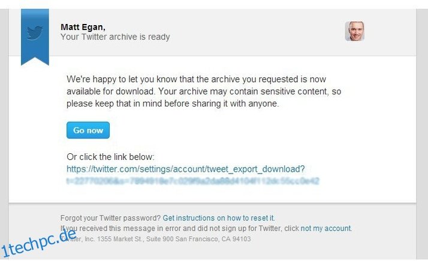Select the Matt Egan name heading
The height and width of the screenshot is (261, 428).
click(x=83, y=27)
